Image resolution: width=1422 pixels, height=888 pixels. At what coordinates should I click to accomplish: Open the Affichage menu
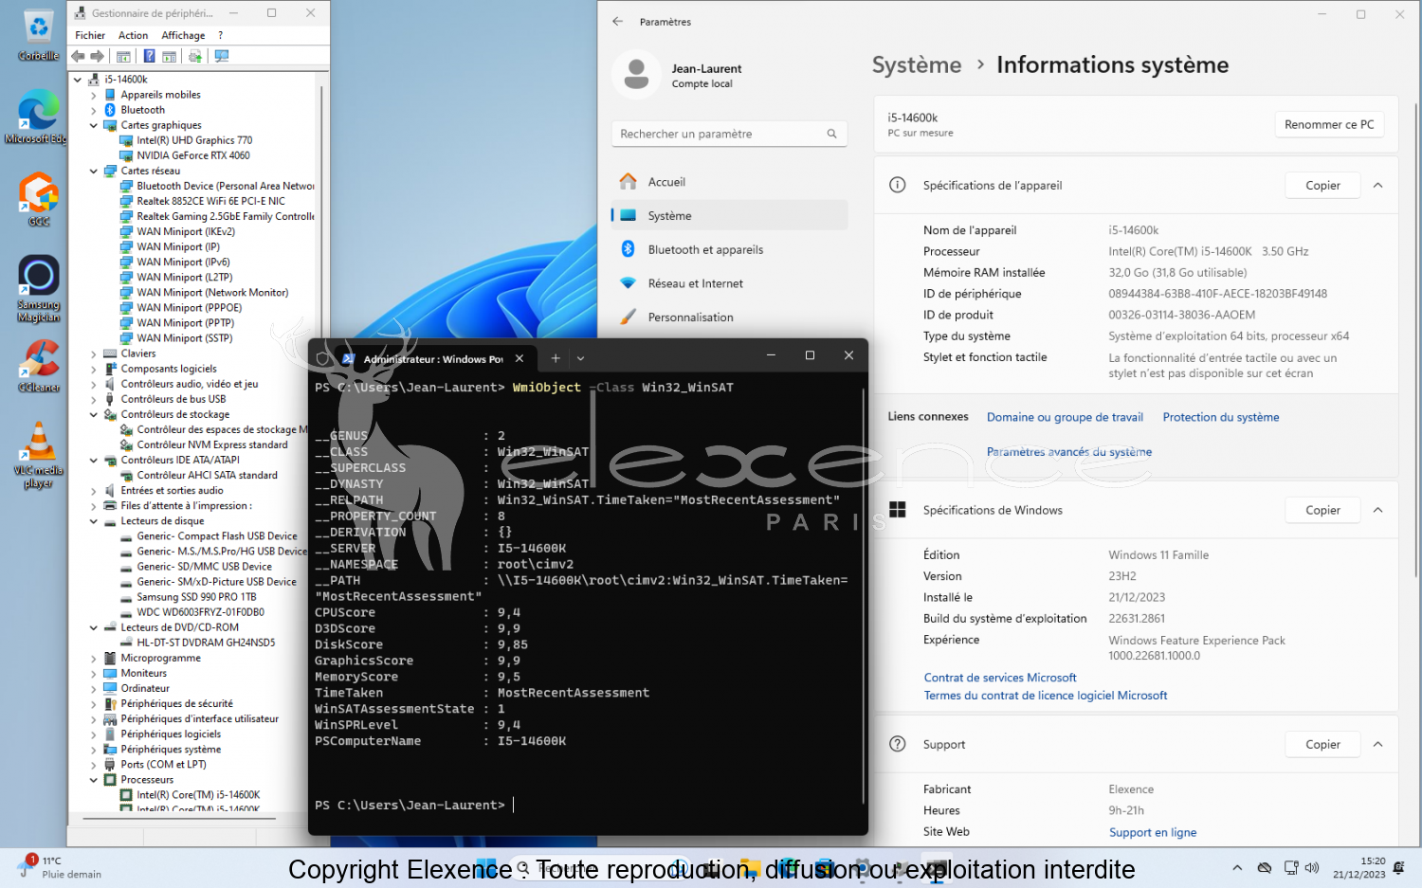[x=183, y=35]
